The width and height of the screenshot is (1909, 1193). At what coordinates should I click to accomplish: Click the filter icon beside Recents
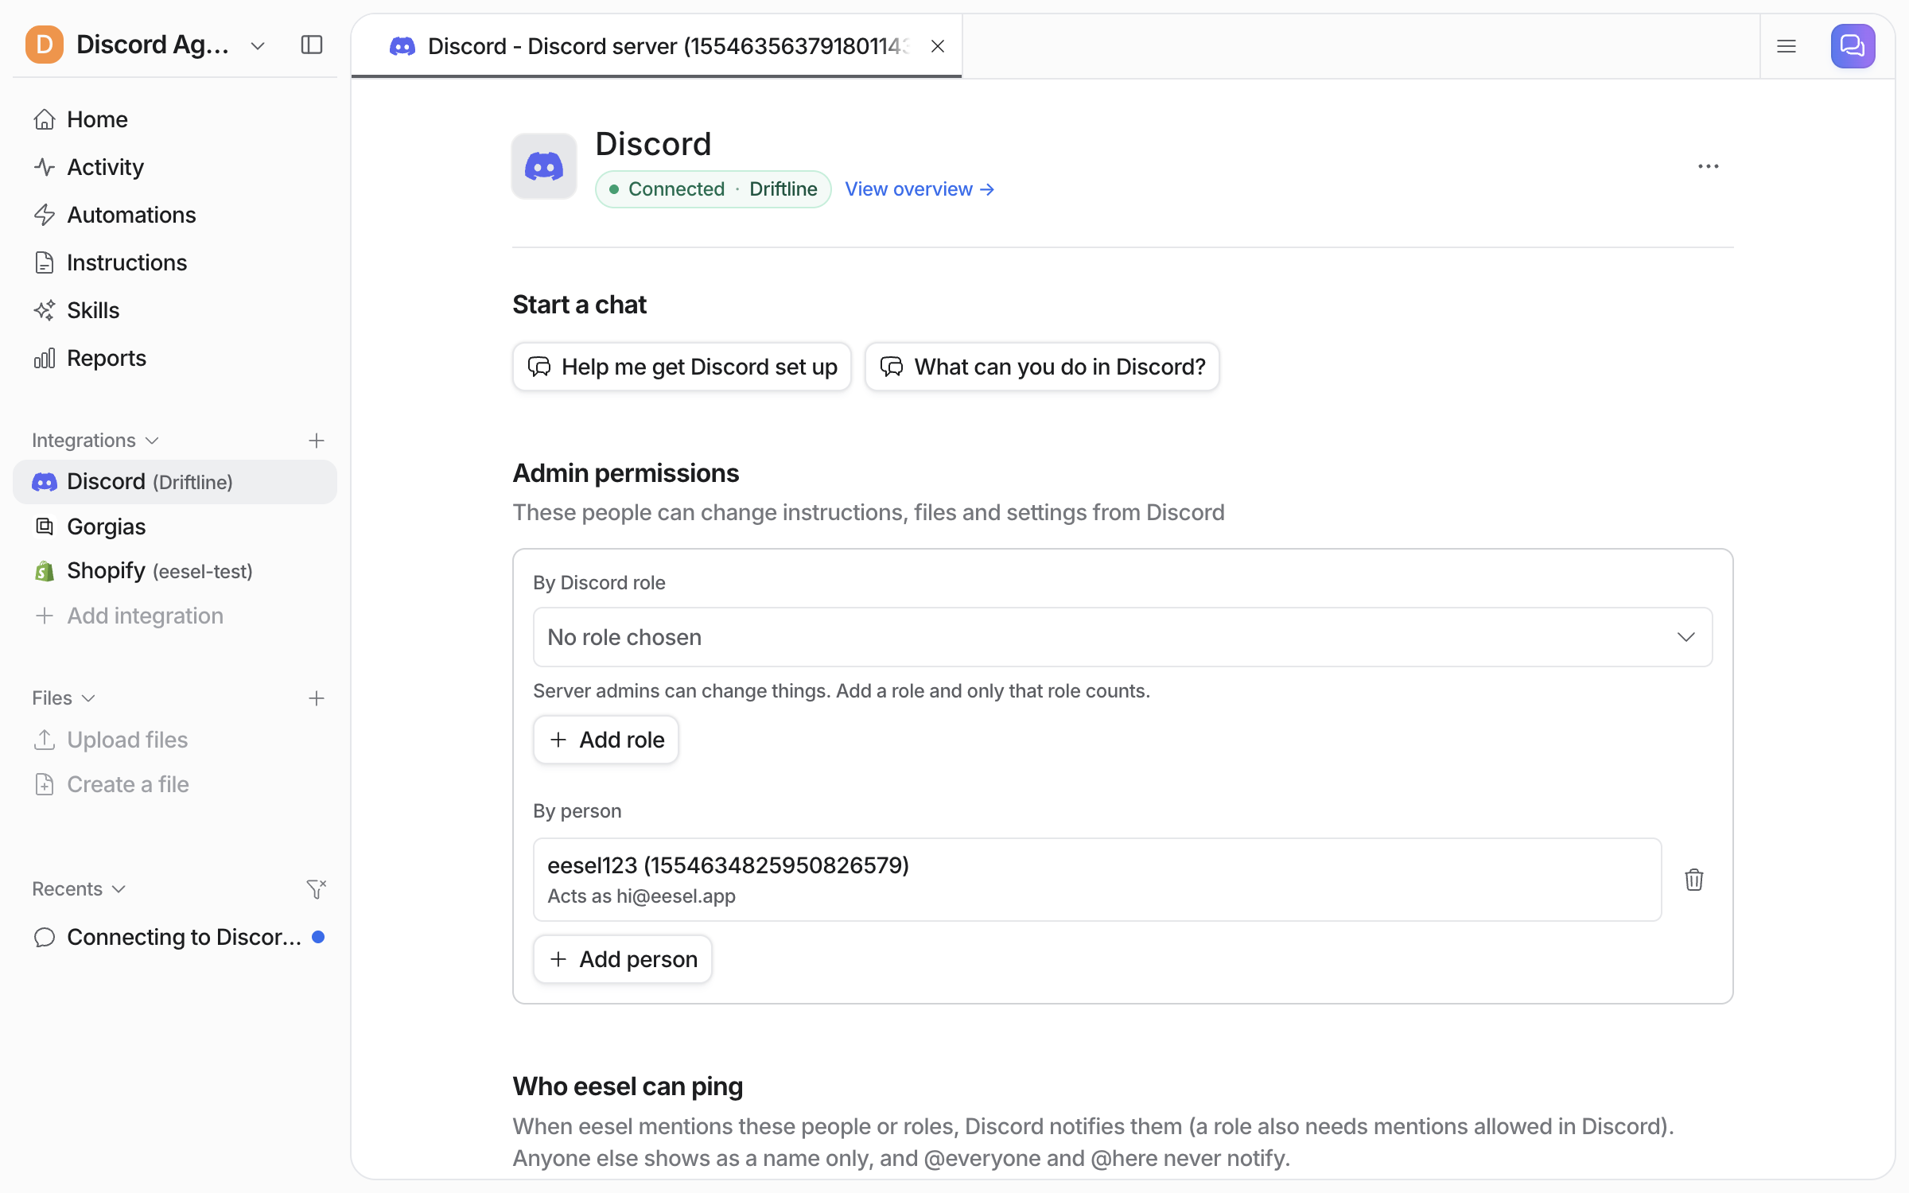coord(317,888)
